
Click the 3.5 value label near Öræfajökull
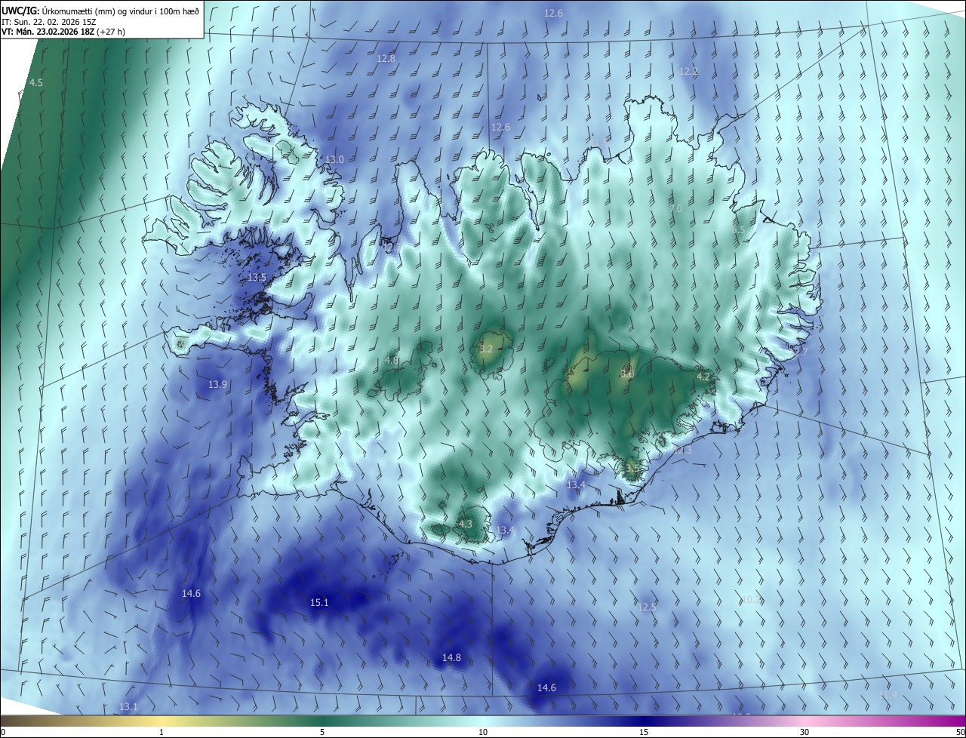[632, 468]
